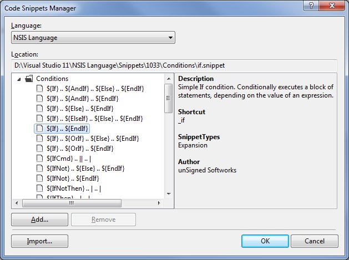This screenshot has height=260, width=349.
Task: Click the horizontal scroll right arrow
Action: [x=159, y=203]
